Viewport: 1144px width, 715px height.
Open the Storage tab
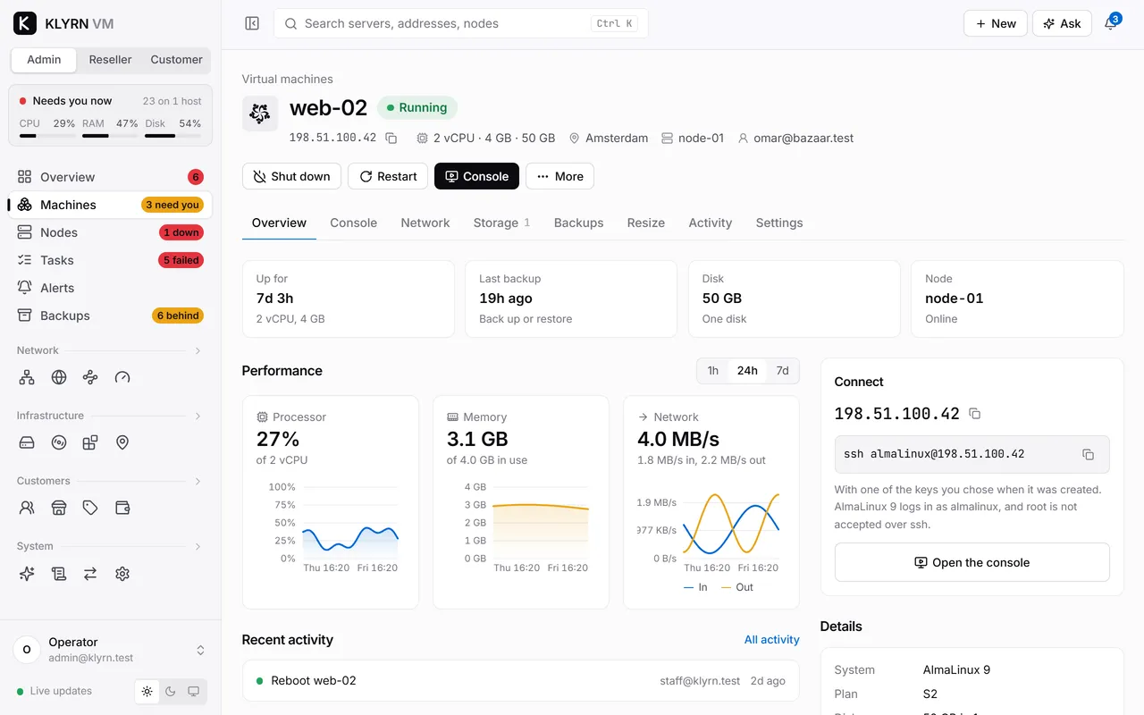click(501, 223)
